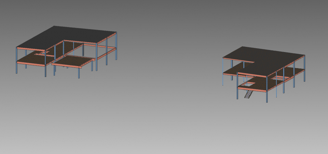
Task: Select the far-right column of right building
Action: (305, 70)
